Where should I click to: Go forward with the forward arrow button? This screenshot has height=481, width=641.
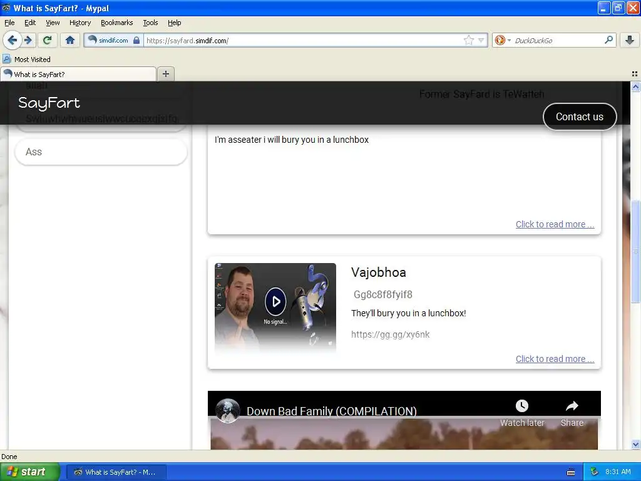click(28, 40)
